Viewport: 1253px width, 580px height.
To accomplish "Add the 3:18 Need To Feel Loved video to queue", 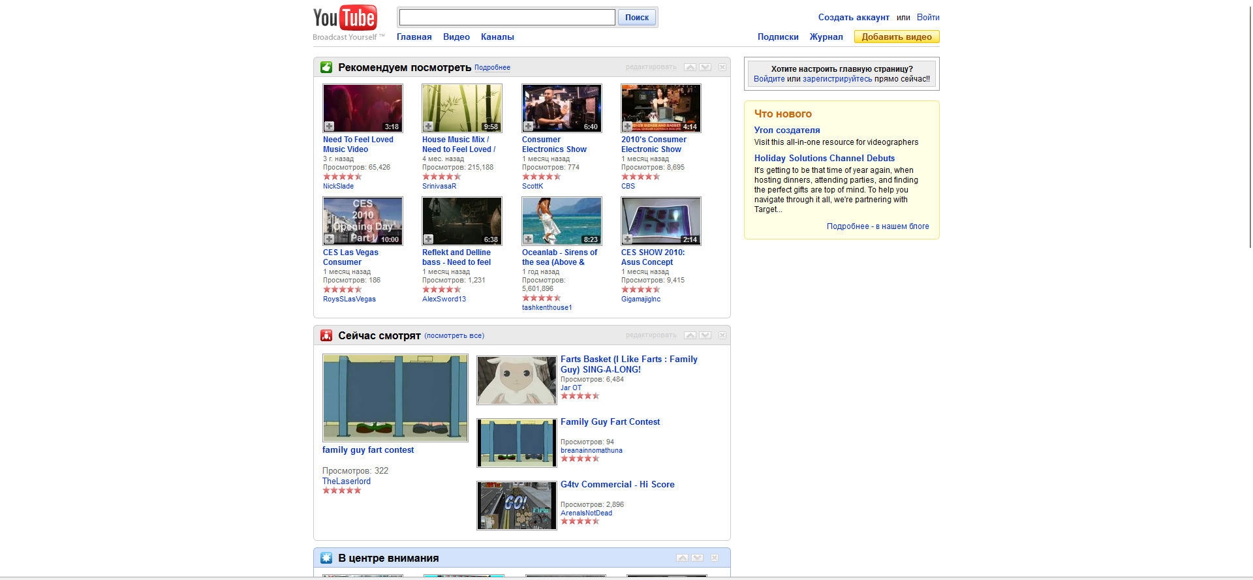I will tap(330, 127).
